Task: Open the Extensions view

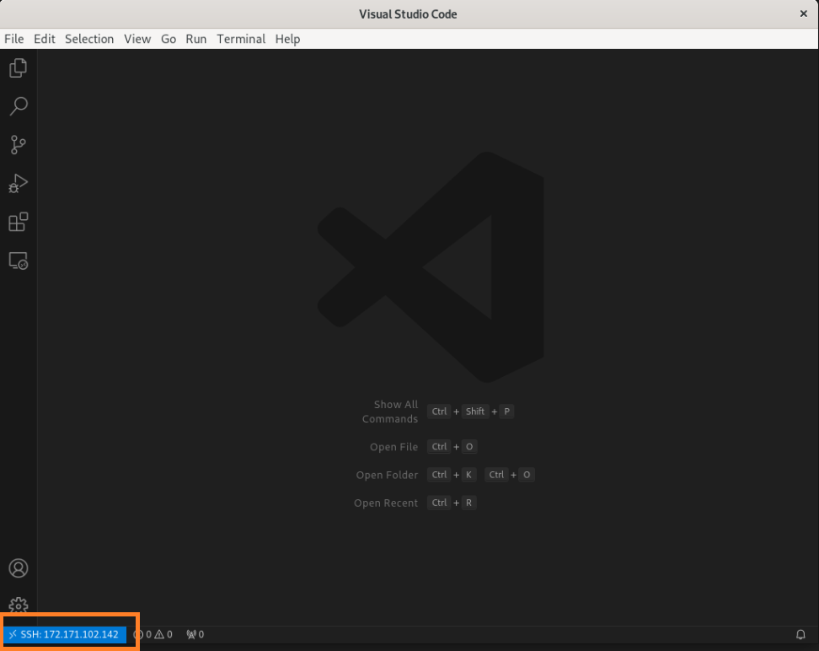Action: 18,222
